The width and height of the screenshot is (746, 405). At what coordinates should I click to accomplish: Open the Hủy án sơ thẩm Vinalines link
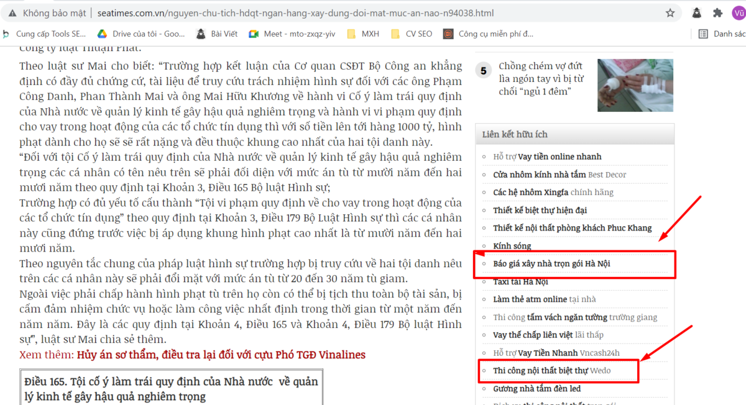click(x=221, y=355)
